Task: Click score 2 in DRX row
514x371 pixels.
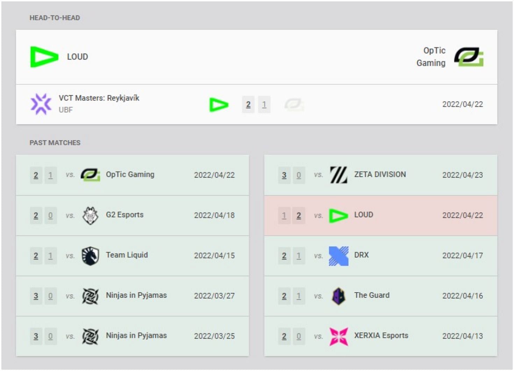Action: click(x=284, y=256)
